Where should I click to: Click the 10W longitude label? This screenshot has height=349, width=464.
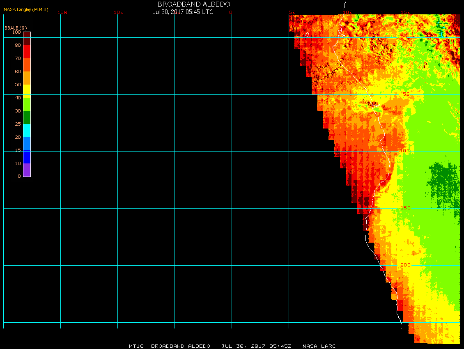(118, 12)
